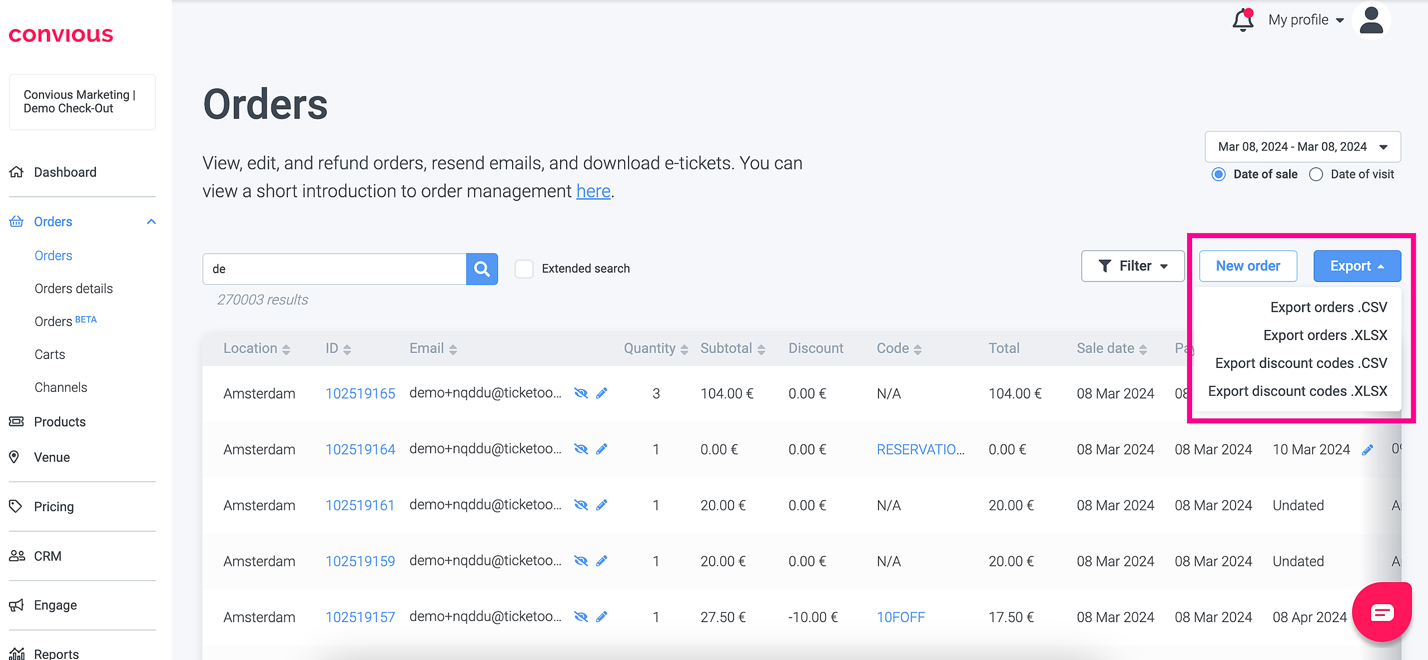Click the notification bell icon
The image size is (1428, 660).
coord(1242,20)
